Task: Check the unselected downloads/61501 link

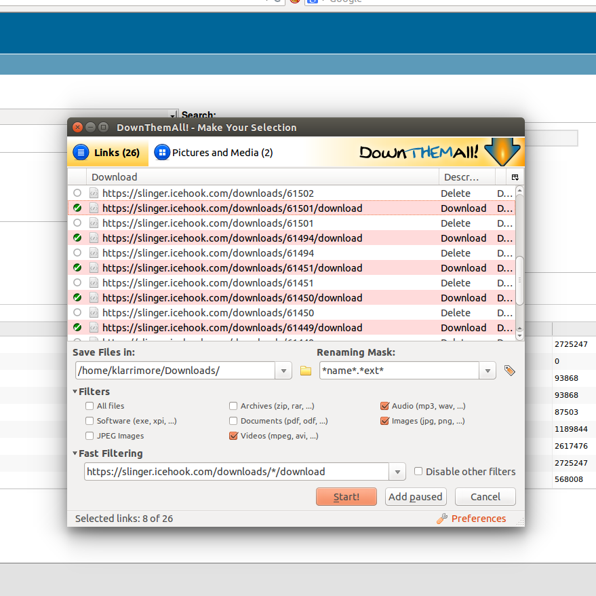Action: pyautogui.click(x=77, y=223)
